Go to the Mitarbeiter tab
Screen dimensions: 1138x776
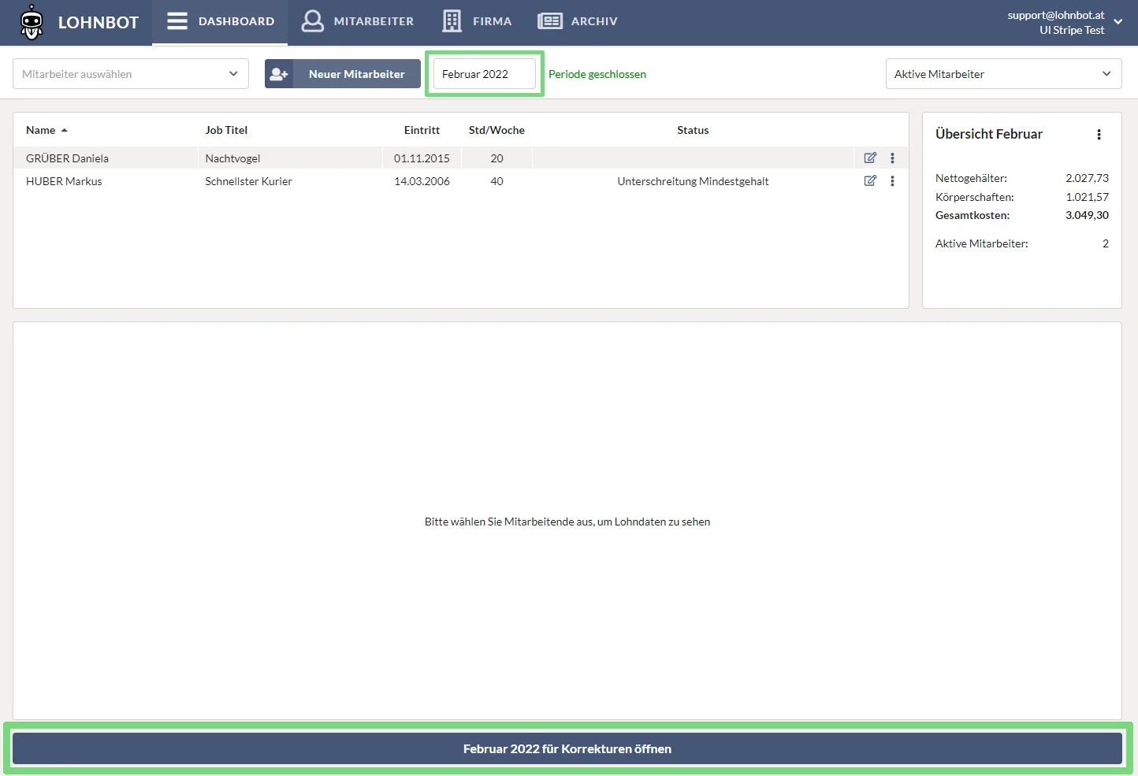pyautogui.click(x=358, y=21)
